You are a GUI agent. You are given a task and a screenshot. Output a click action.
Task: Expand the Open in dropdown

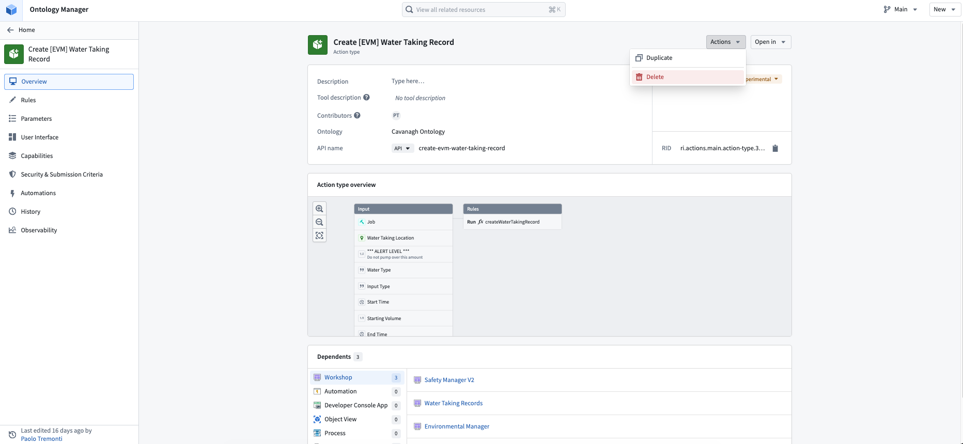click(770, 42)
